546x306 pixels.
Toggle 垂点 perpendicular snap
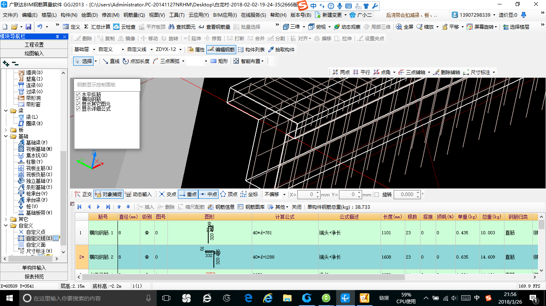coord(188,194)
